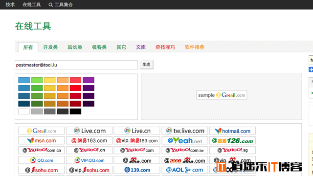Screen dimensions: 313x176
Task: Open 工具集合 in the top navigation
Action: 64,4
